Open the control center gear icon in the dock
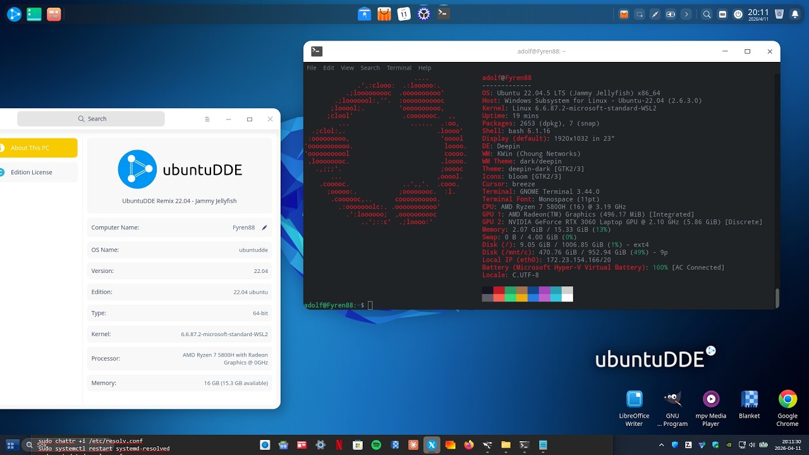The width and height of the screenshot is (809, 455). pos(424,14)
